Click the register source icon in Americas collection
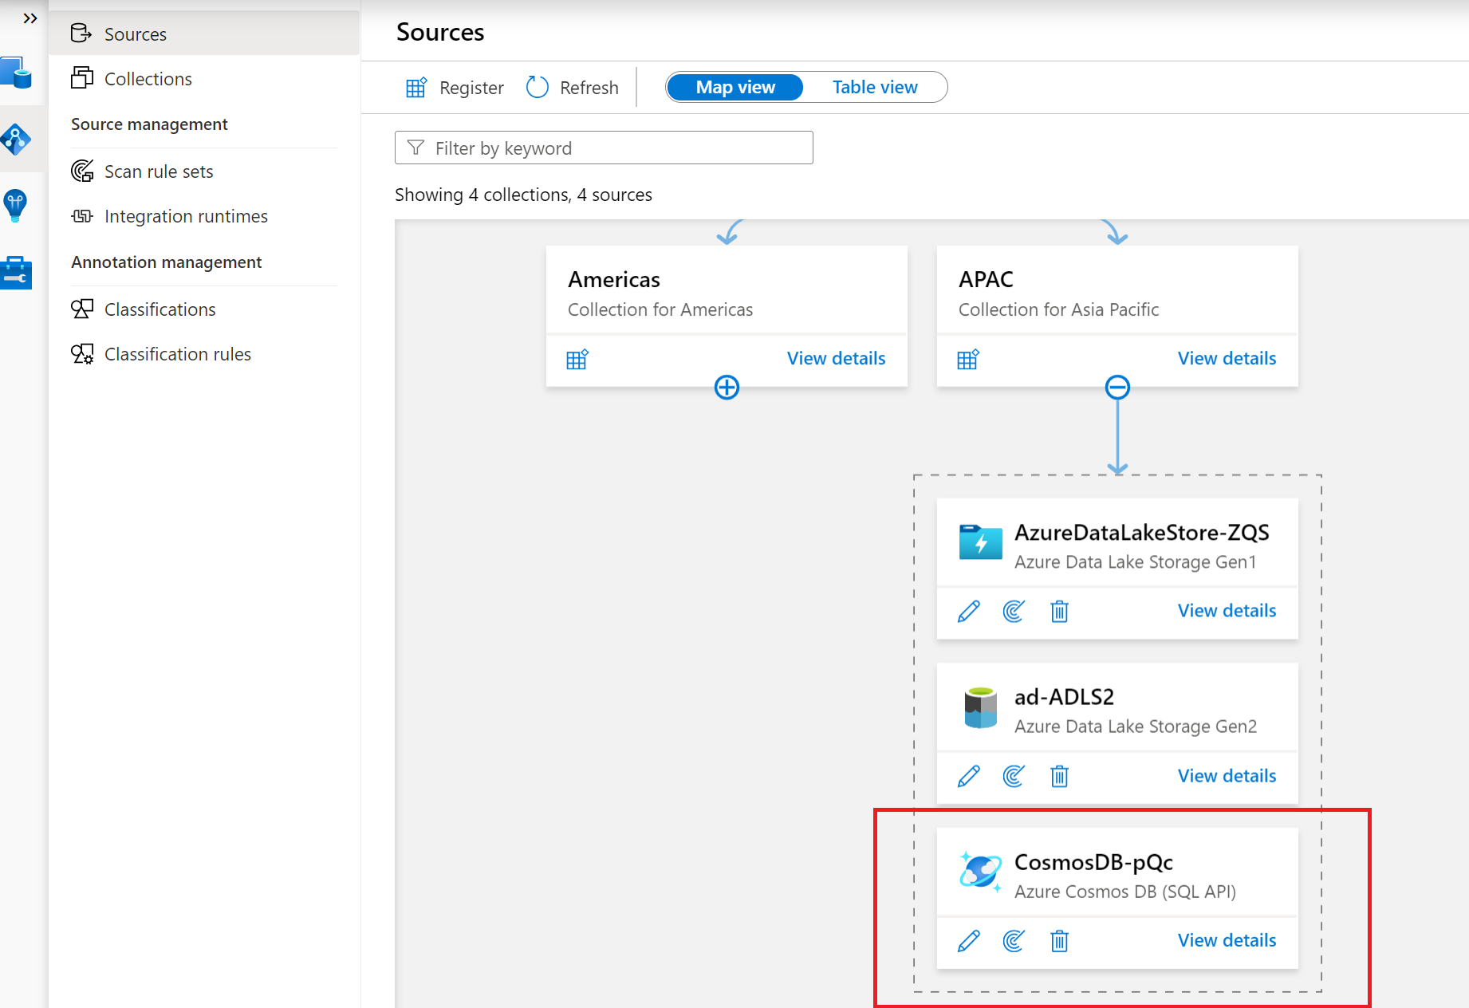This screenshot has width=1469, height=1008. pyautogui.click(x=577, y=359)
